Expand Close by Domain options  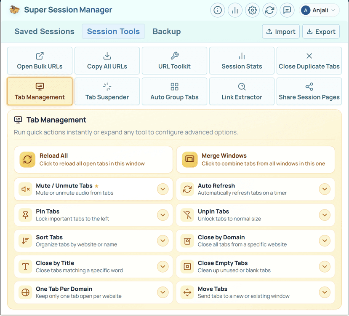click(x=325, y=241)
